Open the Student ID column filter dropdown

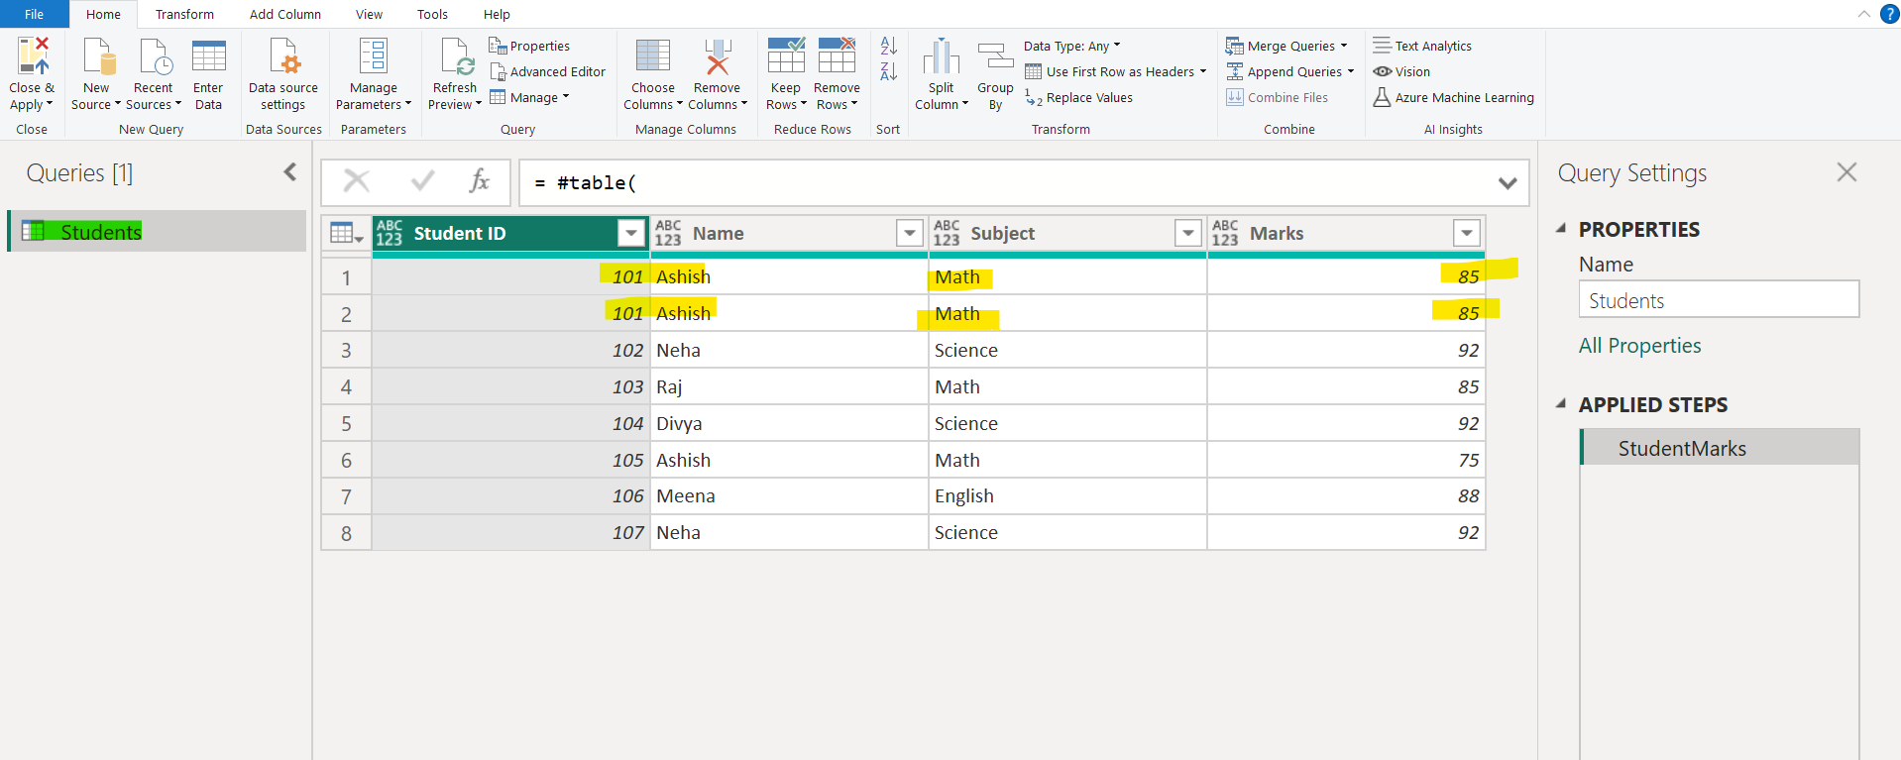(x=630, y=233)
